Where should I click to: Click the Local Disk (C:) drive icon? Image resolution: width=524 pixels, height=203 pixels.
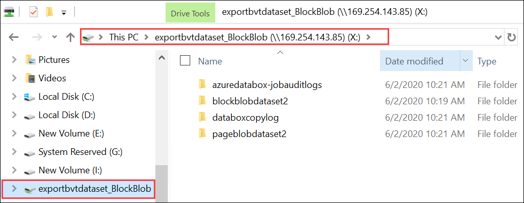(30, 97)
